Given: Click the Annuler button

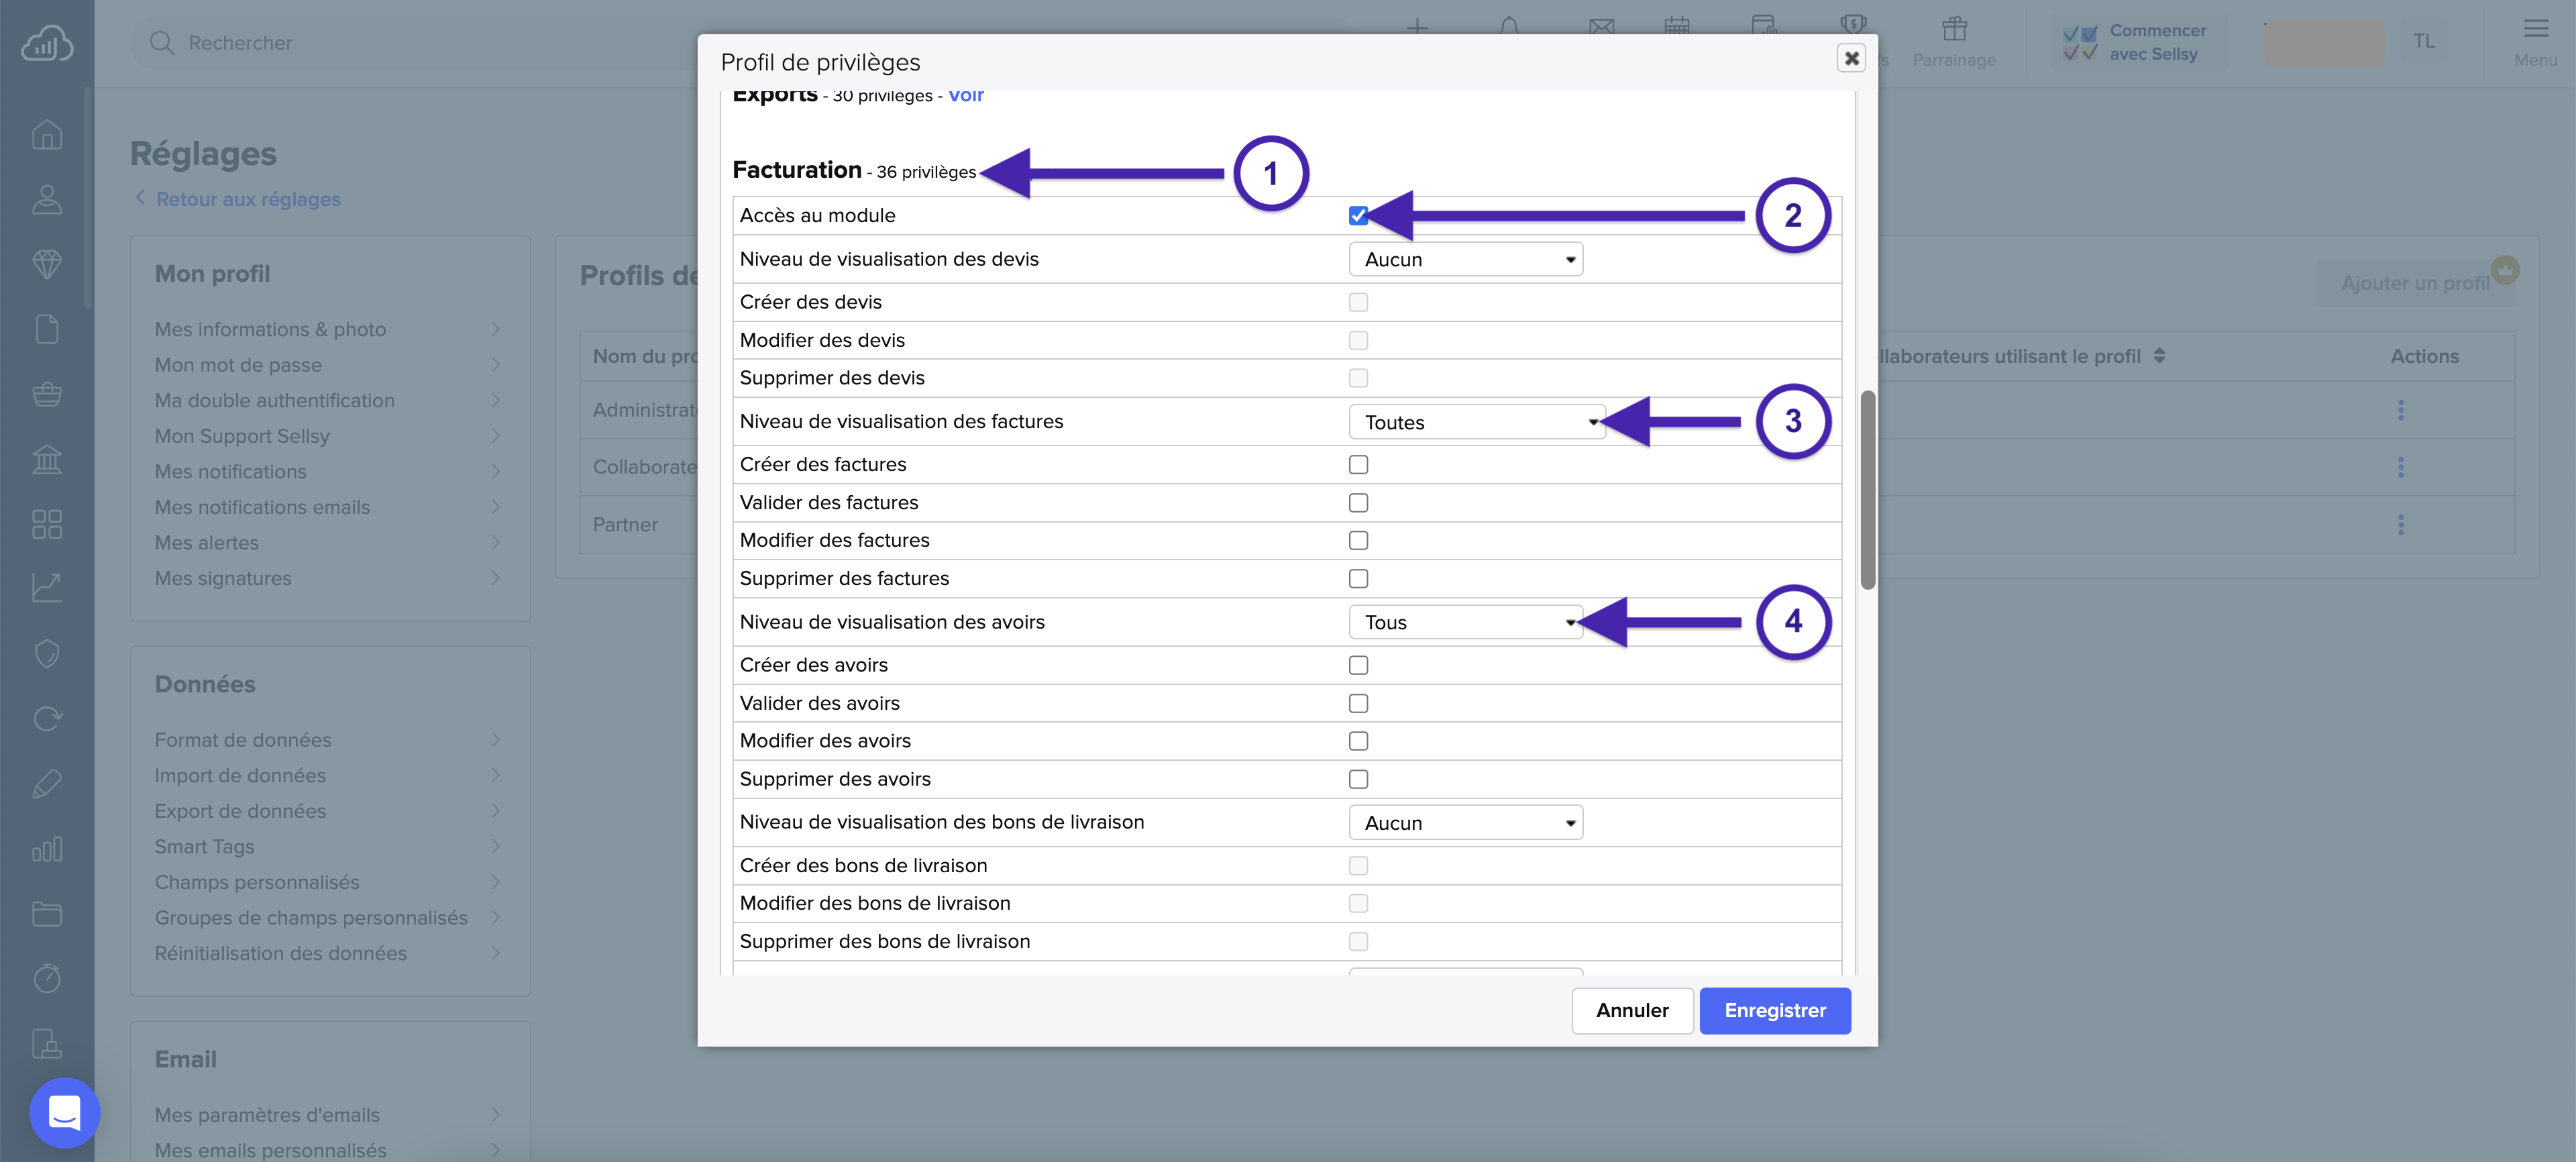Looking at the screenshot, I should 1631,1010.
